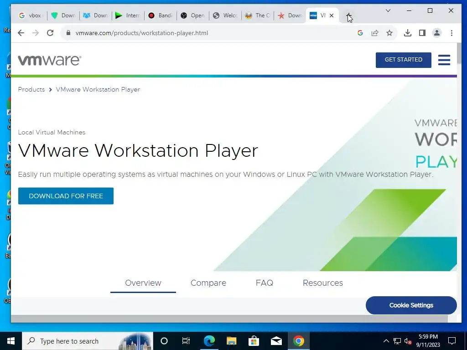The height and width of the screenshot is (350, 467).
Task: Open Chrome three-dot menu
Action: click(x=451, y=33)
